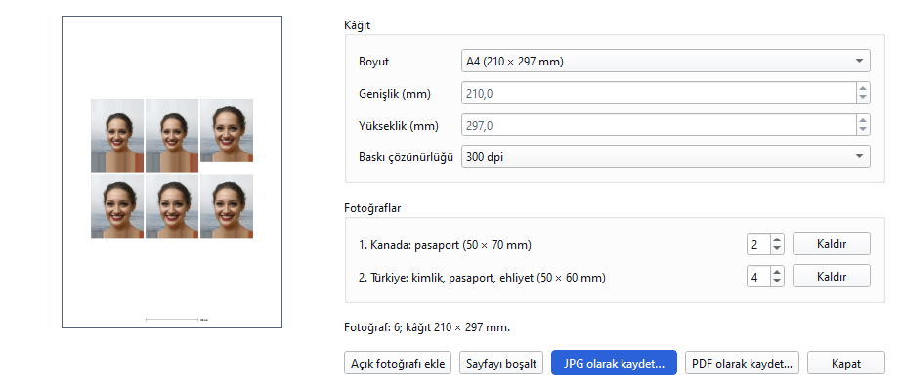901x391 pixels.
Task: Increase Türkiye kimlik photo count
Action: point(777,272)
